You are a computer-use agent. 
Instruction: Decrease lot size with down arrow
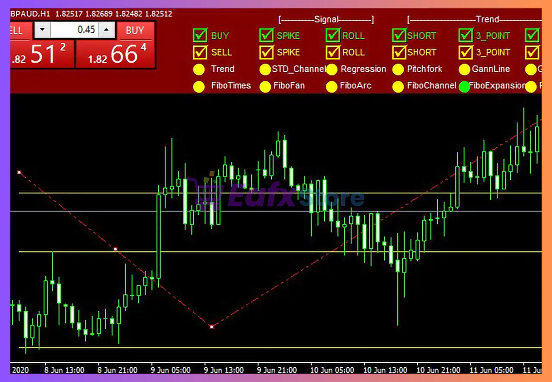pyautogui.click(x=42, y=30)
